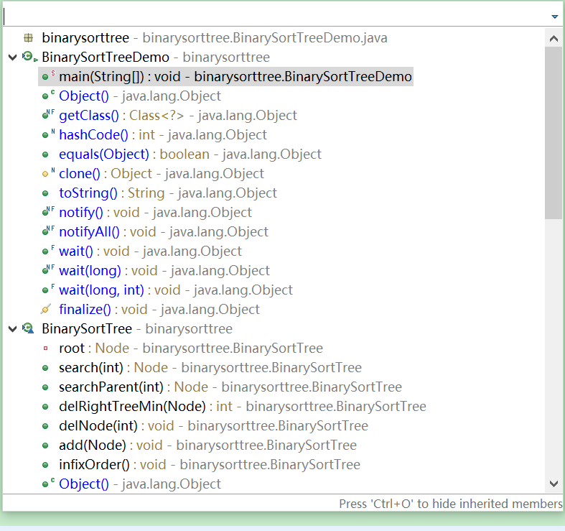Select delNode(int) : void entry
The width and height of the screenshot is (565, 531).
point(214,426)
